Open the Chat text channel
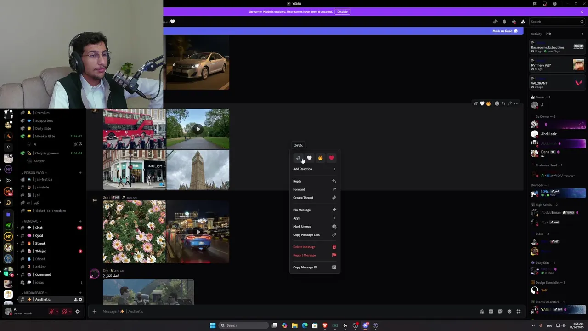588x331 pixels. coord(51,228)
